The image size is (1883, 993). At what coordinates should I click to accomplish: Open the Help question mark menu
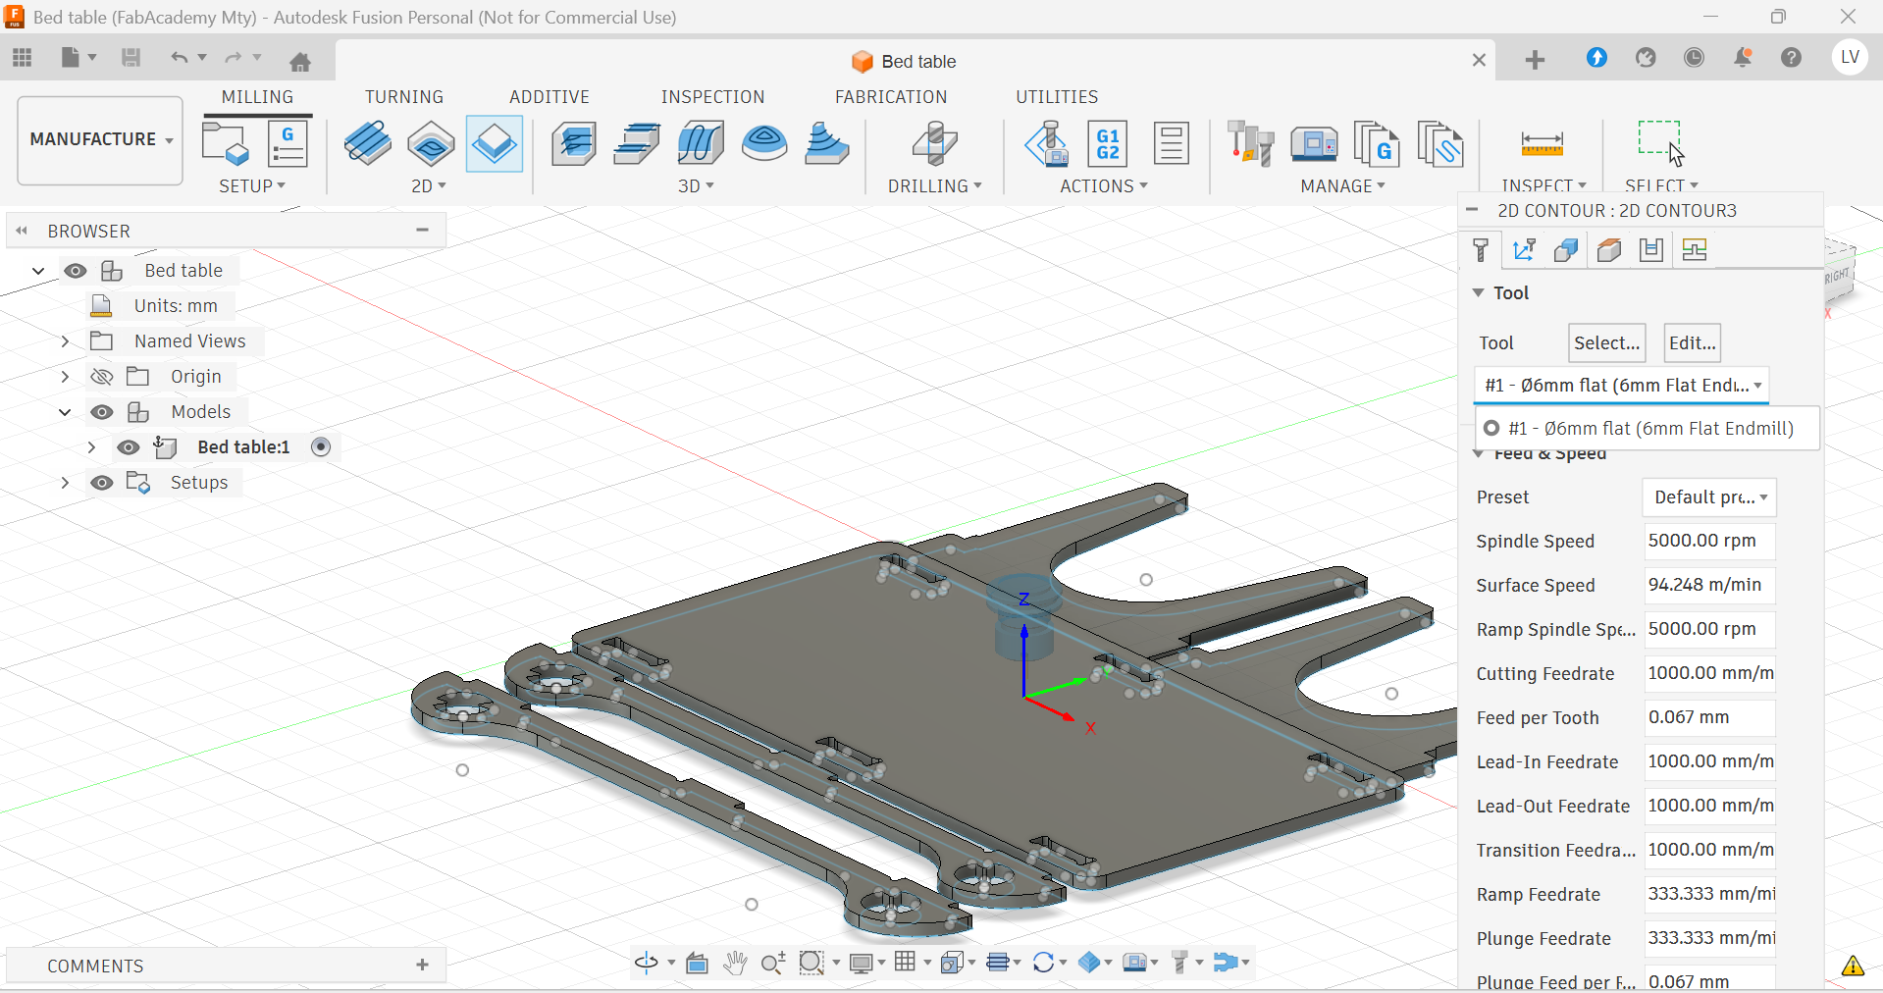point(1792,58)
